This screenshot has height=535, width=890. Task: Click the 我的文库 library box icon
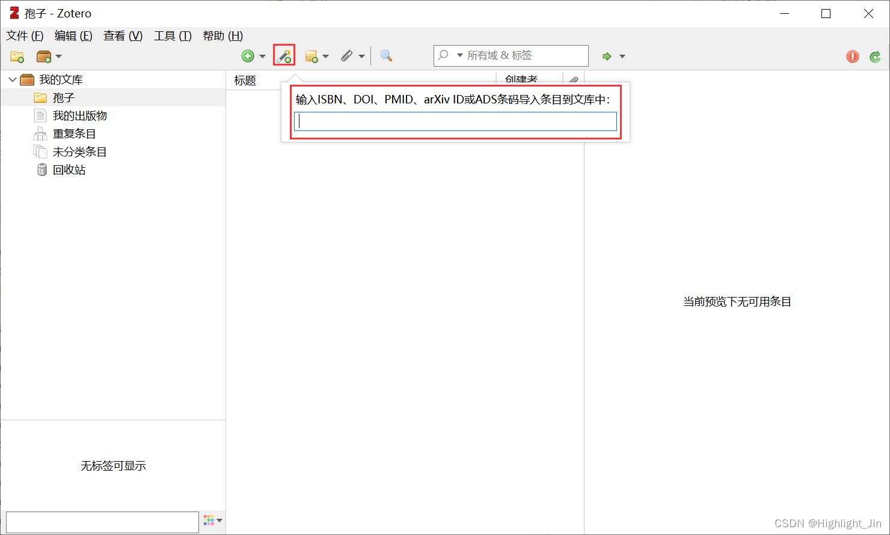[x=27, y=80]
